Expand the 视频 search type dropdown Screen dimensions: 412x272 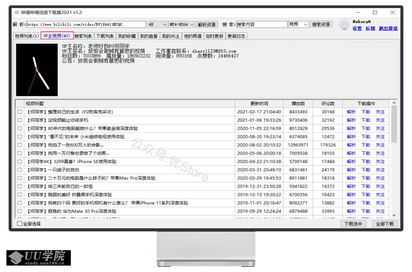[x=298, y=24]
